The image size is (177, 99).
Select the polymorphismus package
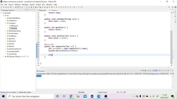tap(15, 49)
